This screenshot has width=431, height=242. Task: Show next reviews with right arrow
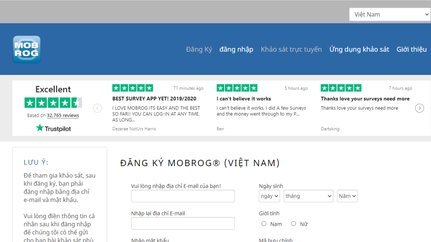(420, 108)
